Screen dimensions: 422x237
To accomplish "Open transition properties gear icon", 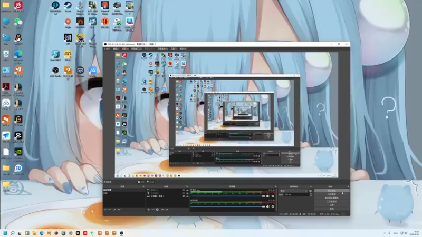I will pyautogui.click(x=310, y=191).
